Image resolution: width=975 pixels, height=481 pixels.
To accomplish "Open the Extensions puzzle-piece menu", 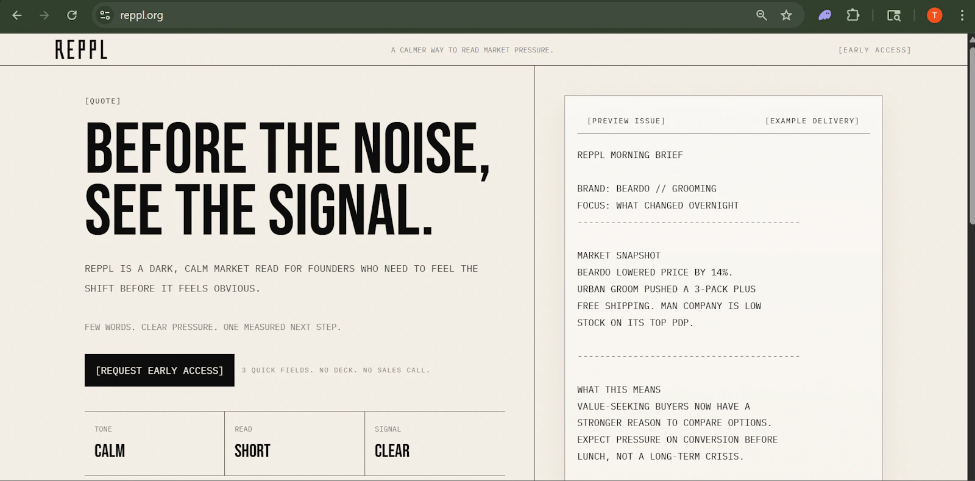I will coord(853,15).
